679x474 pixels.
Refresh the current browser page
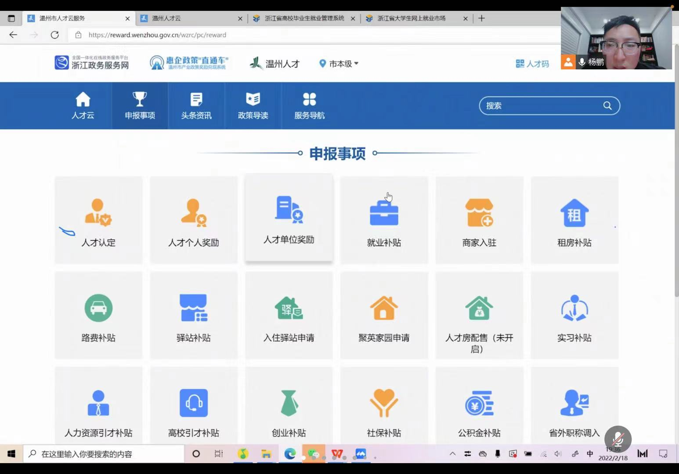tap(54, 35)
